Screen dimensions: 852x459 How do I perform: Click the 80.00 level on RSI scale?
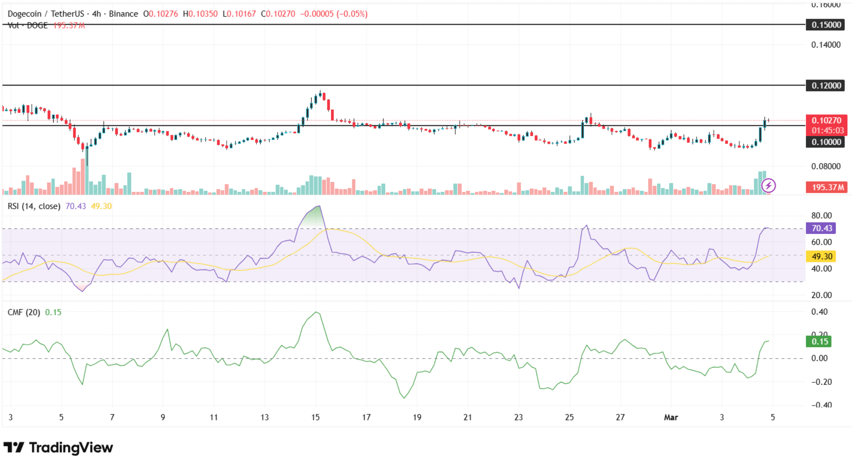point(821,216)
